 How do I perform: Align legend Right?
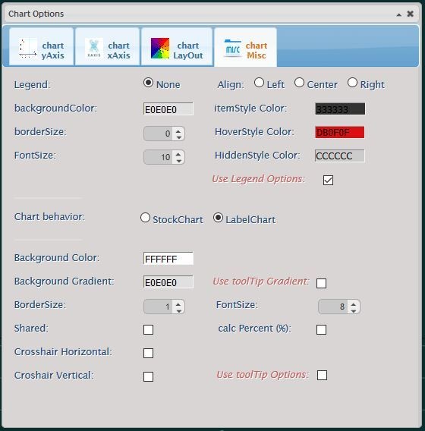352,83
